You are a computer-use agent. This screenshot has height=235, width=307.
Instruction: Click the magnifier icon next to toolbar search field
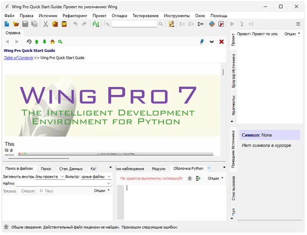tap(161, 24)
